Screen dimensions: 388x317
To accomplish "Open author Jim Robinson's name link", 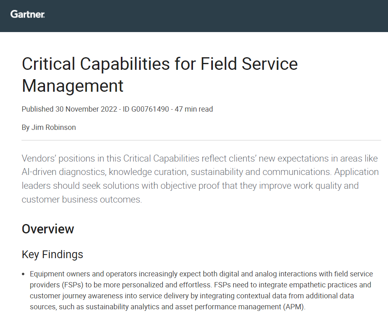I will (54, 127).
